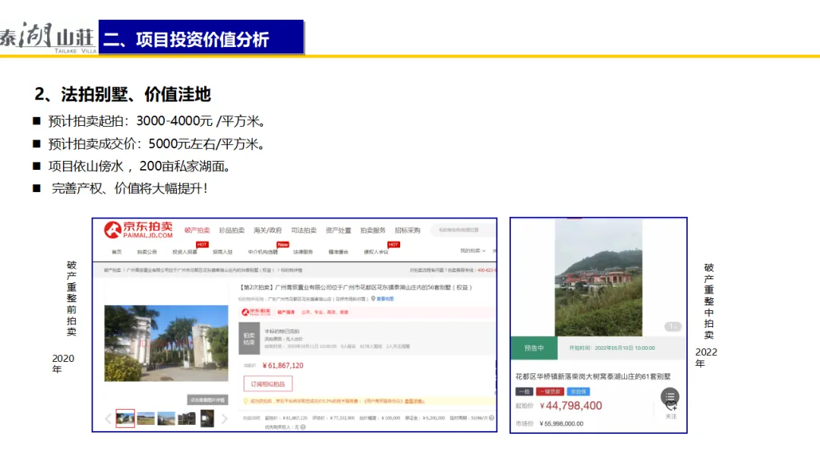Click the blue 京拍保 tag
Screen dimensions: 820x456
(x=579, y=392)
